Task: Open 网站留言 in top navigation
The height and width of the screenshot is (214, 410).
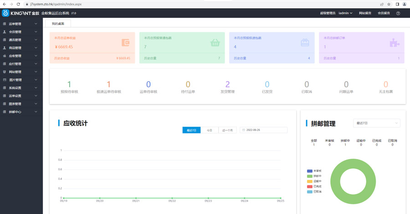Action: [x=365, y=13]
